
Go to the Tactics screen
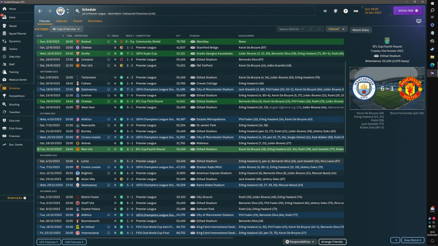point(17,49)
